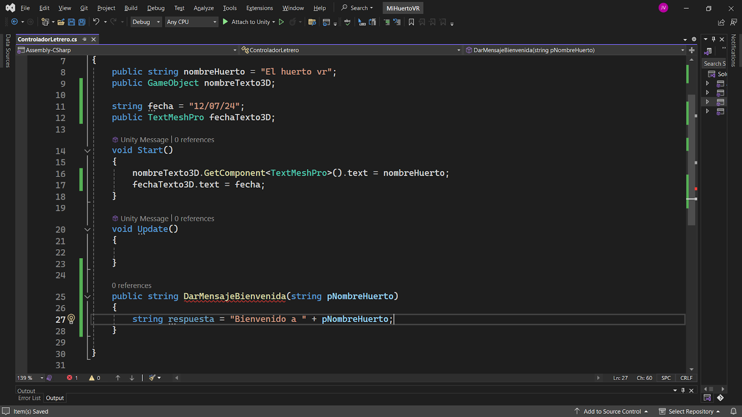Viewport: 742px width, 417px height.
Task: Click the Undo arrow icon
Action: (x=96, y=22)
